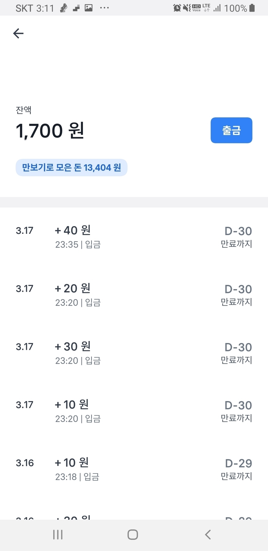This screenshot has height=551, width=268.
Task: Tap the D-29 expiry label
Action: tap(238, 463)
